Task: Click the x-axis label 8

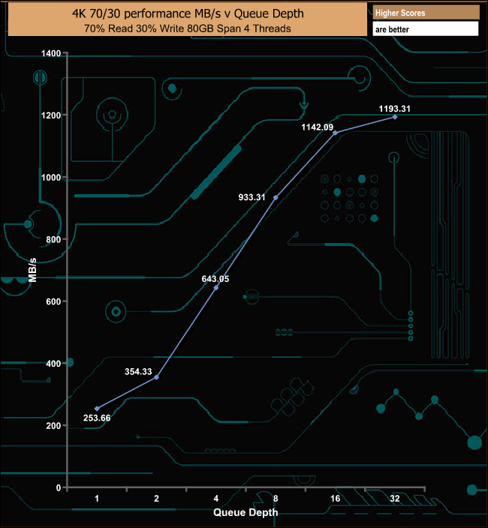Action: [276, 498]
